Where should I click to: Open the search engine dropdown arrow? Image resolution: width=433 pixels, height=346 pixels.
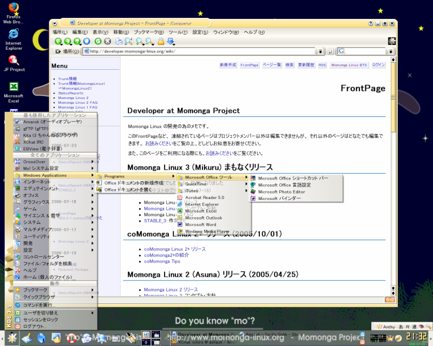click(391, 51)
